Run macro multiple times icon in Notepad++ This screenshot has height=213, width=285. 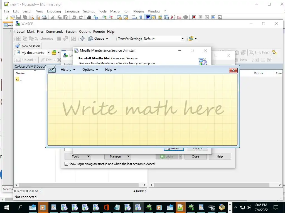pos(213,17)
